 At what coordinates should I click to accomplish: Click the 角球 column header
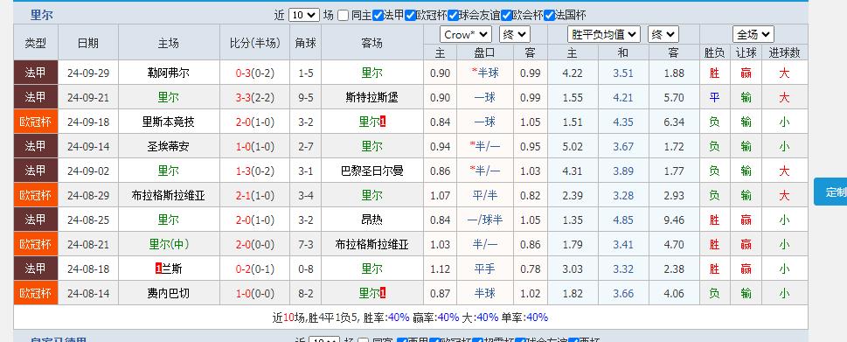[x=306, y=43]
